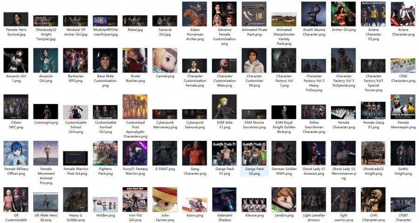The image size is (419, 223).
Task: Choose the Carmel.png chibi thumbnail
Action: tap(165, 60)
